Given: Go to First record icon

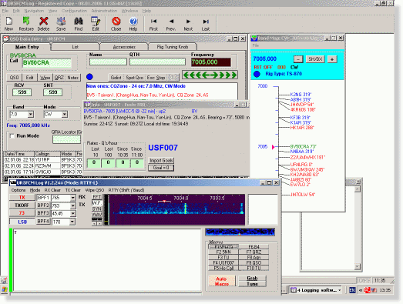Looking at the screenshot, I should (x=153, y=22).
